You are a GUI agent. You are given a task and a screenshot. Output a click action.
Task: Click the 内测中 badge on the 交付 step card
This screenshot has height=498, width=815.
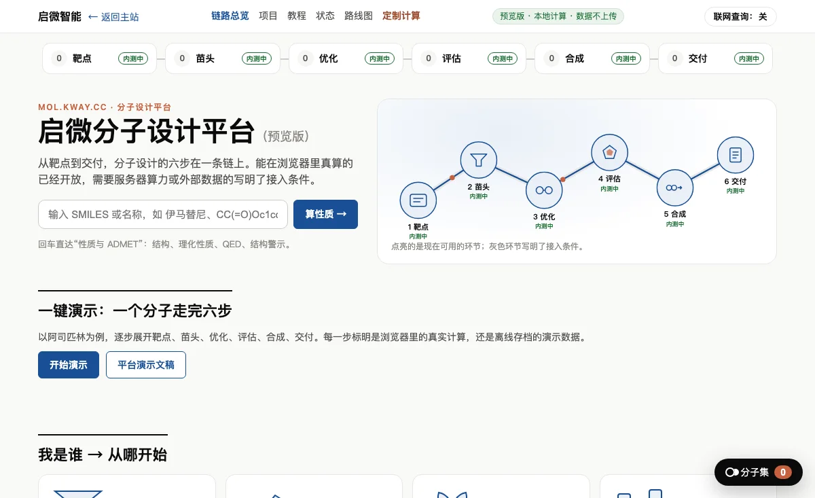(749, 58)
